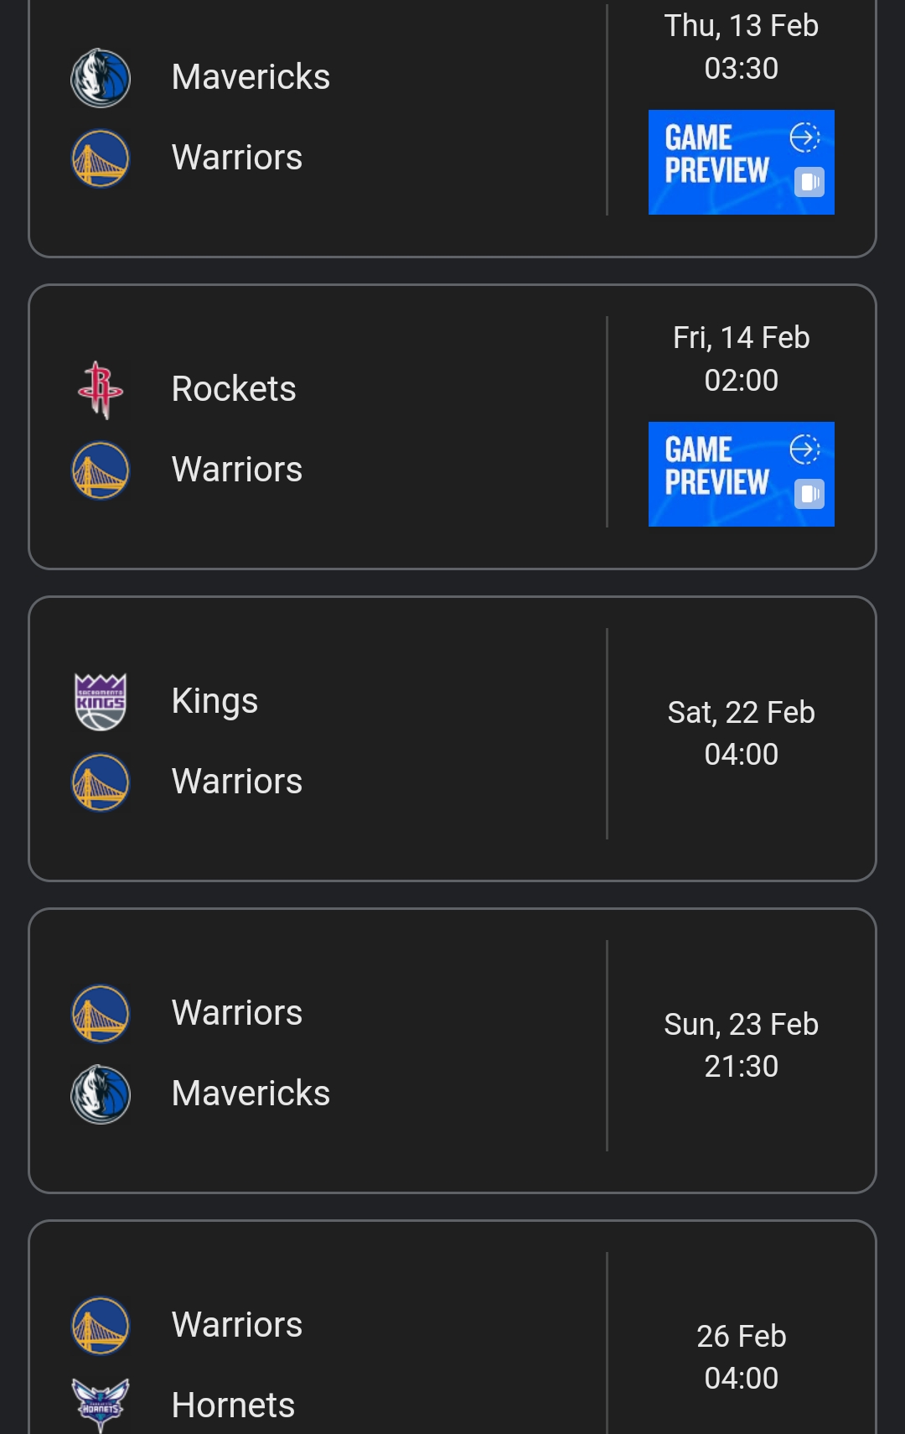Select the Kings team name
The height and width of the screenshot is (1434, 905).
[215, 701]
